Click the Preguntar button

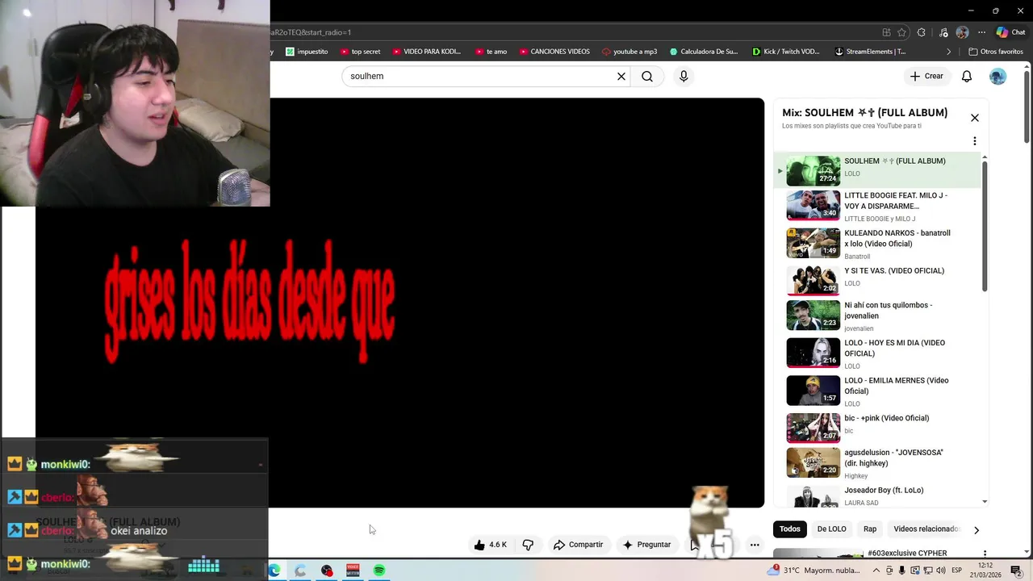pyautogui.click(x=646, y=545)
